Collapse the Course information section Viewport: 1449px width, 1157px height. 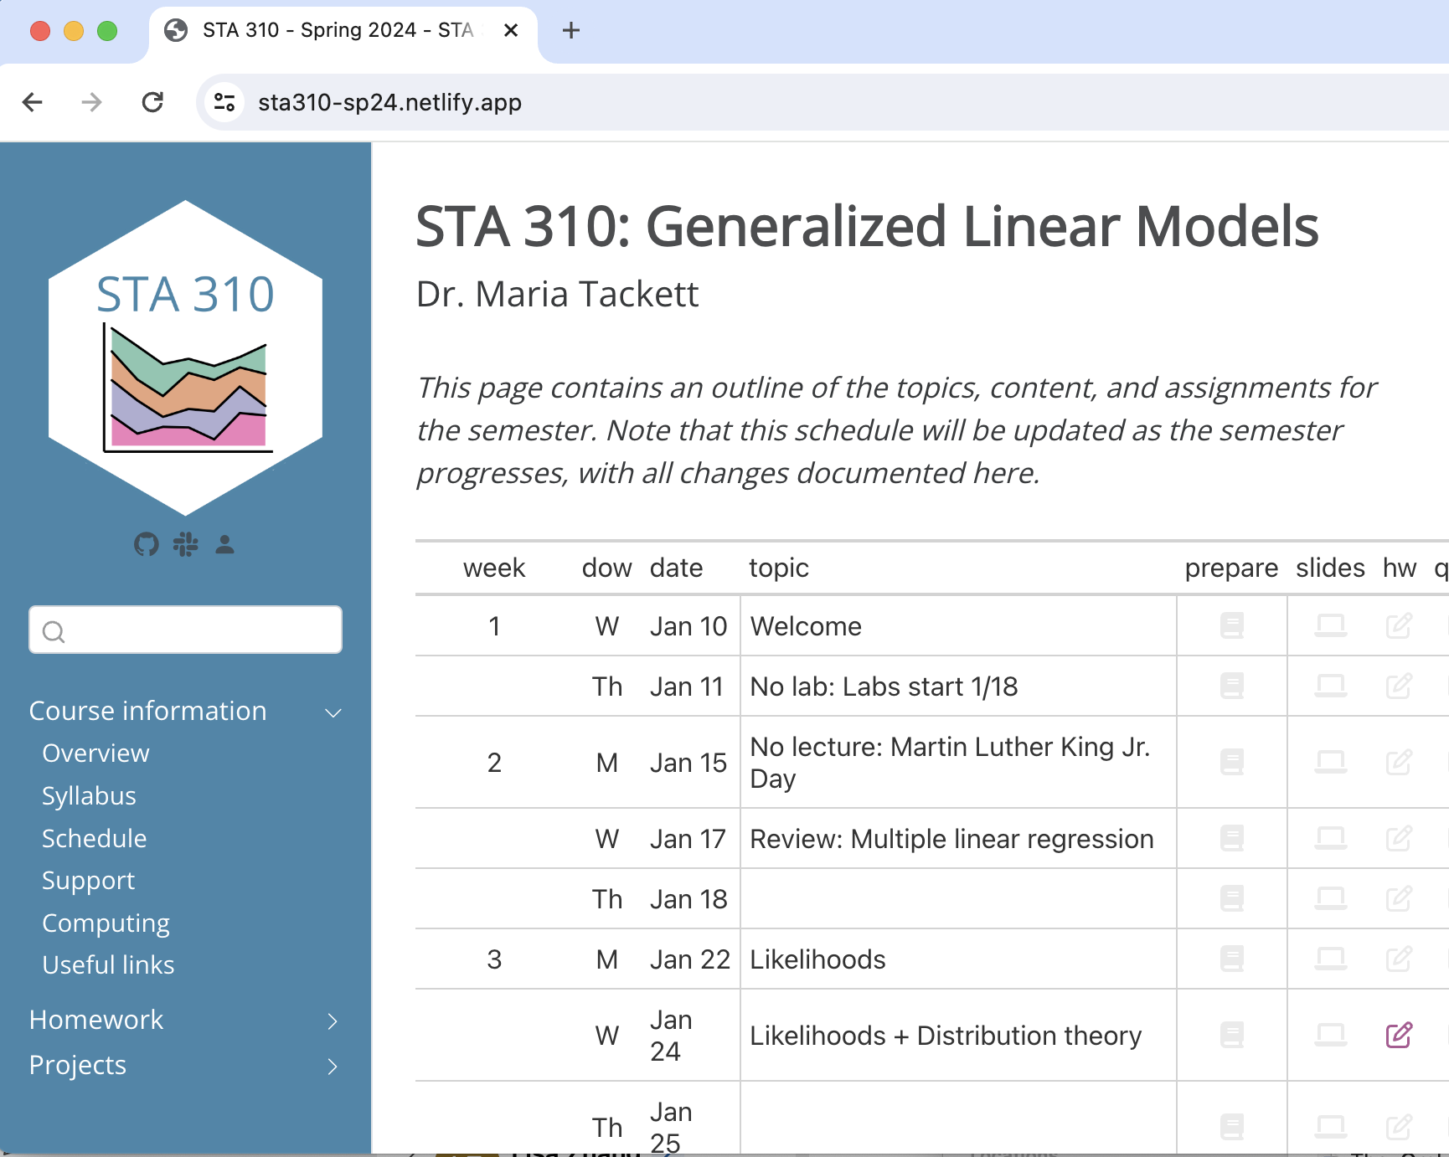(333, 712)
